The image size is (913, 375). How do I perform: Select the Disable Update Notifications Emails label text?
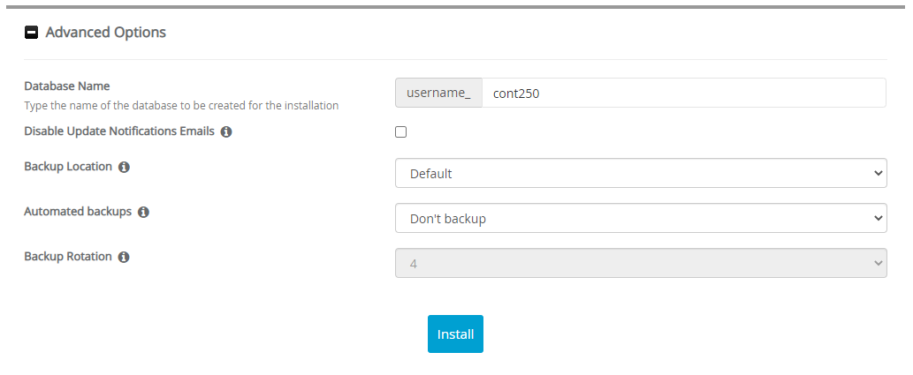(x=118, y=132)
